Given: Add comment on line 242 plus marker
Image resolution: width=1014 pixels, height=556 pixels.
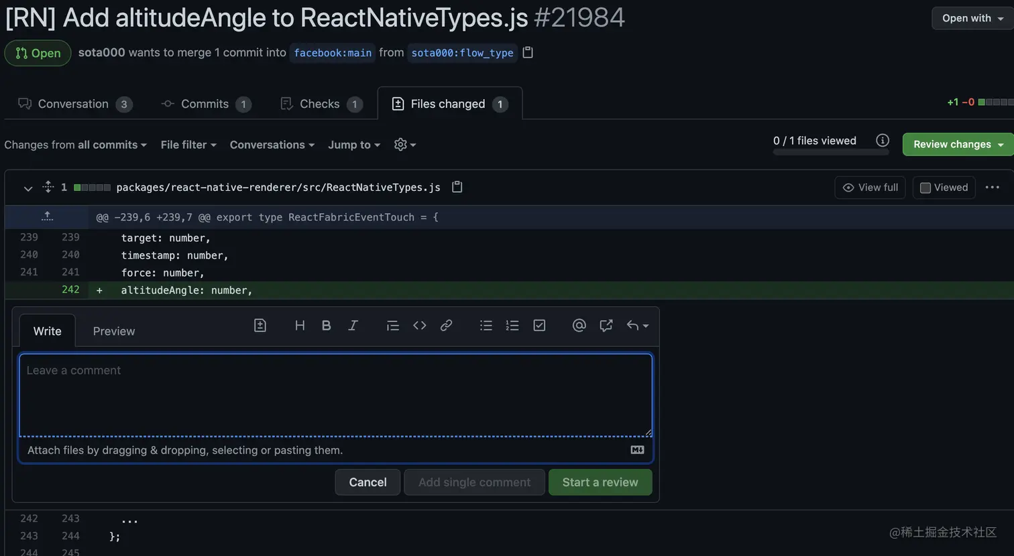Looking at the screenshot, I should pos(99,290).
